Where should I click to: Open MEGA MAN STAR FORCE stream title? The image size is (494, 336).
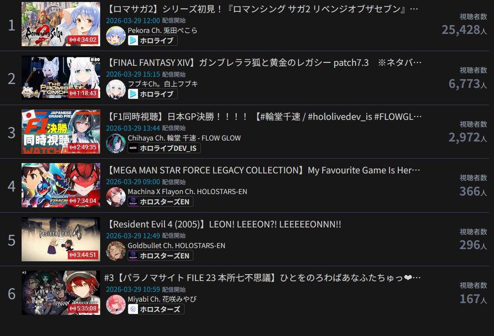[263, 170]
